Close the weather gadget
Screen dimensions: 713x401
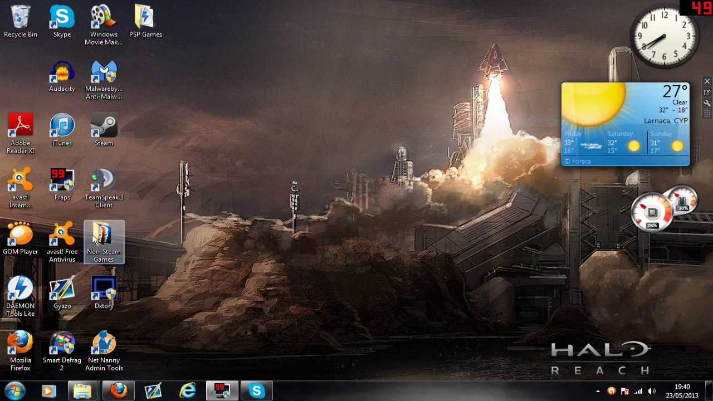(x=707, y=81)
